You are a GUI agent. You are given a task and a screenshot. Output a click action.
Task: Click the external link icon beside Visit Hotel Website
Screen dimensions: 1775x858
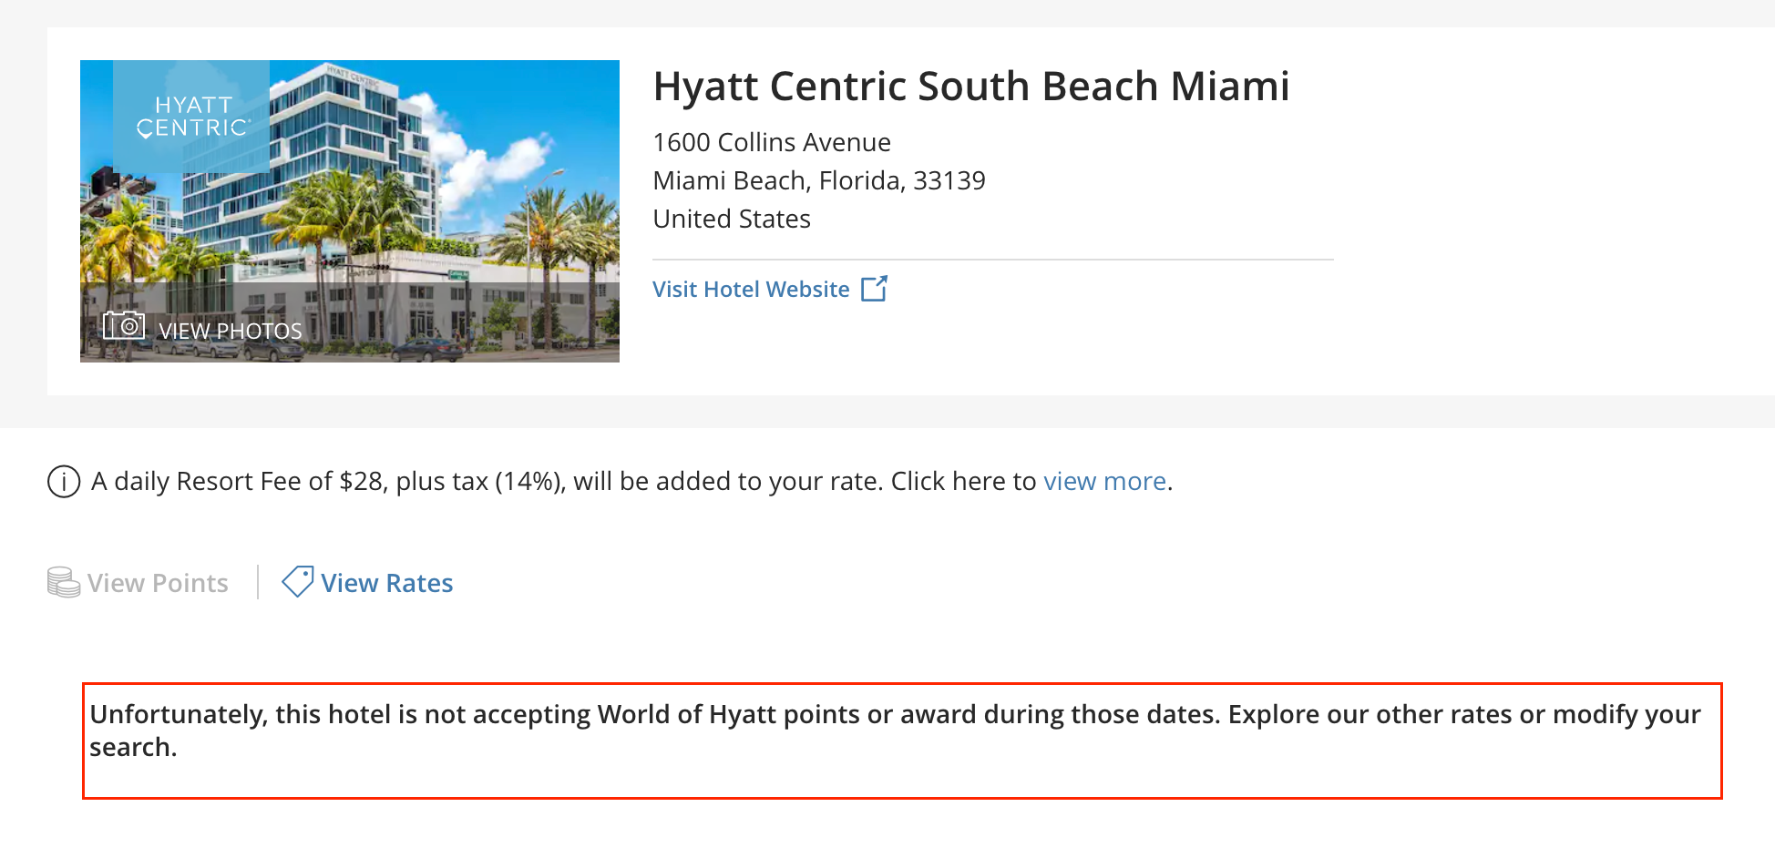point(874,289)
